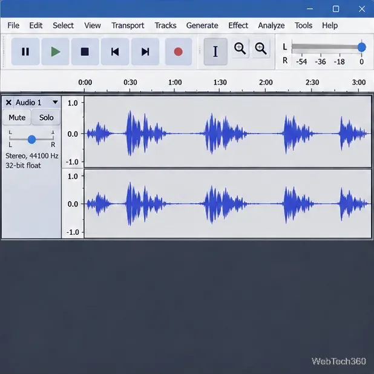374x374 pixels.
Task: Click the 1:00 mark on the timeline ruler
Action: coord(175,82)
